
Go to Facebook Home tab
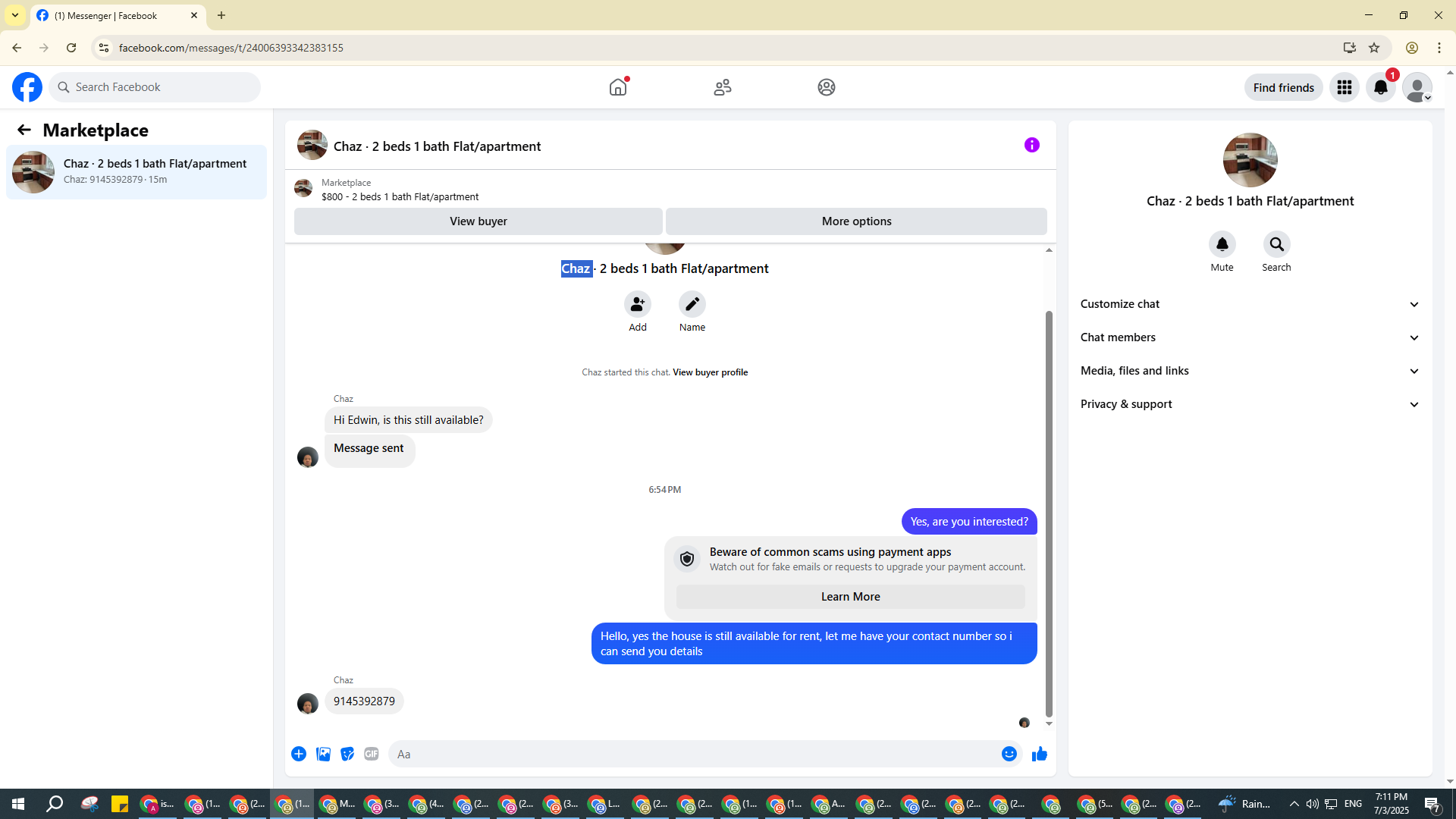pyautogui.click(x=618, y=87)
